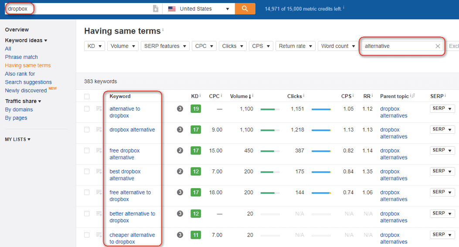Screen dimensions: 459x247
Task: Click the file upload icon in search bar
Action: [156, 9]
